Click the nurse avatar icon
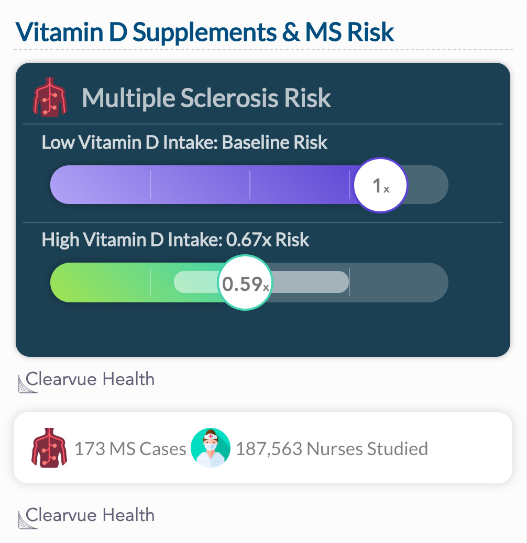The height and width of the screenshot is (543, 527). point(211,448)
